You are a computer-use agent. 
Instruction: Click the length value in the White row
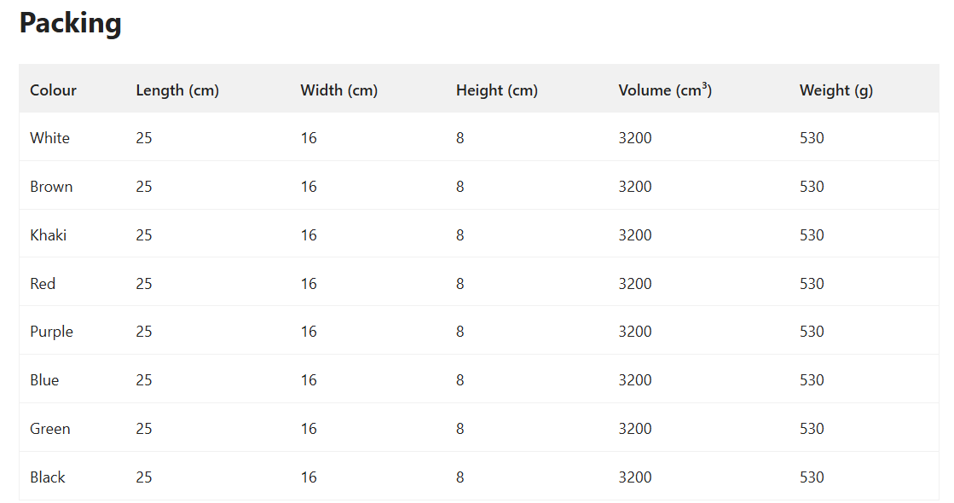coord(144,138)
